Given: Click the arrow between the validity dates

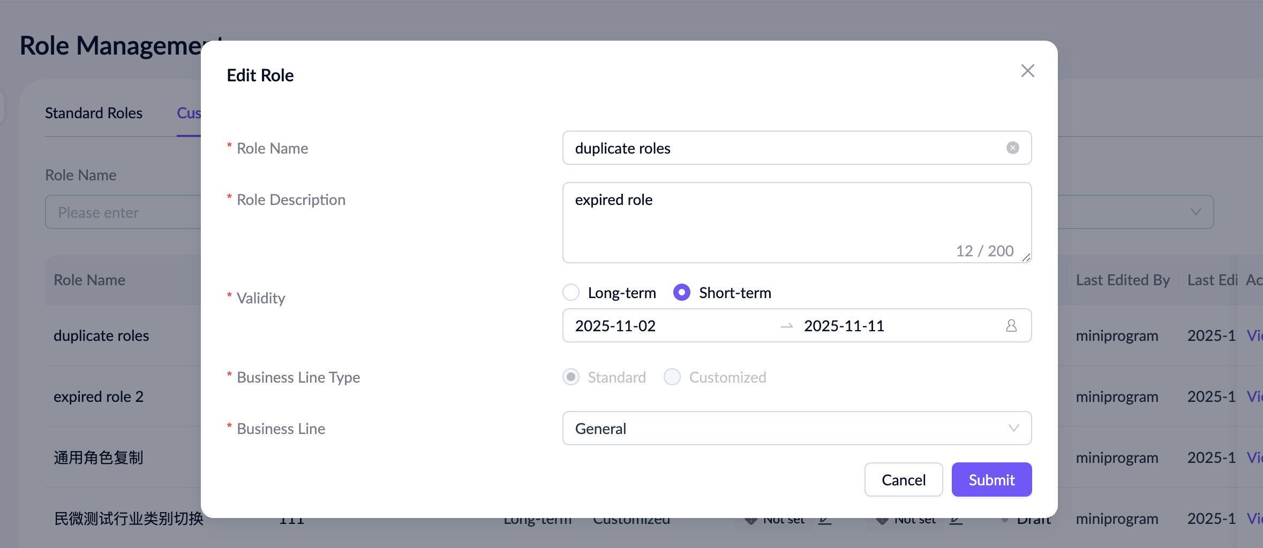Looking at the screenshot, I should 786,326.
